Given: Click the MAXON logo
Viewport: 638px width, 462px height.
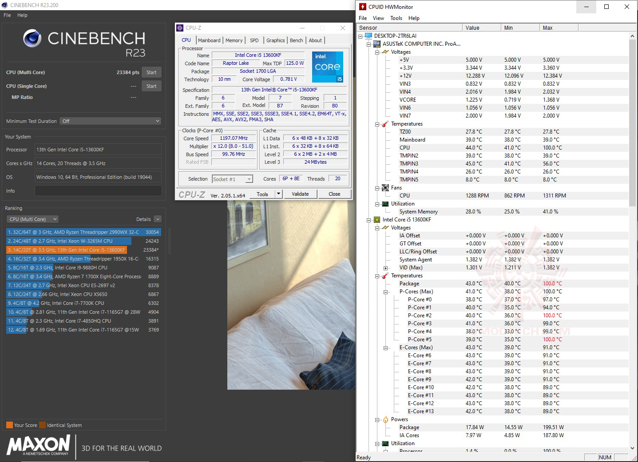Looking at the screenshot, I should (x=38, y=445).
